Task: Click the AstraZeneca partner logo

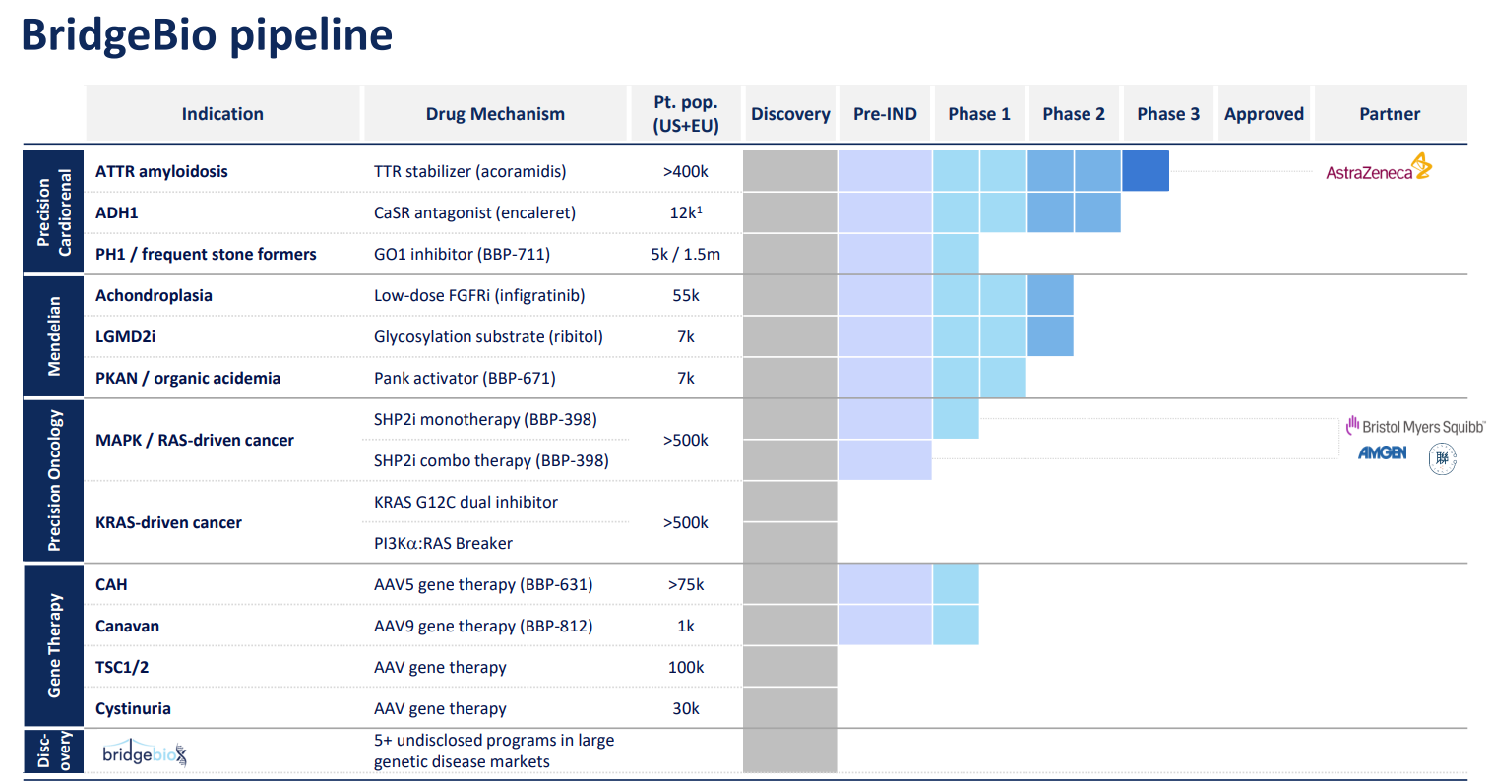Action: pyautogui.click(x=1379, y=168)
